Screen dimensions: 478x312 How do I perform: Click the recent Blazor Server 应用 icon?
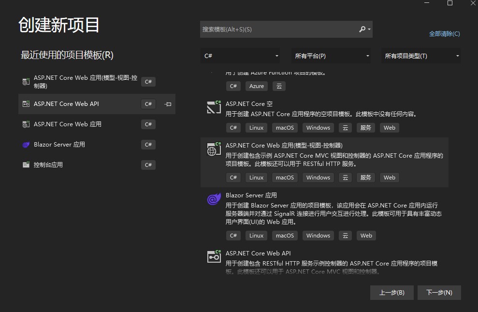coord(26,145)
